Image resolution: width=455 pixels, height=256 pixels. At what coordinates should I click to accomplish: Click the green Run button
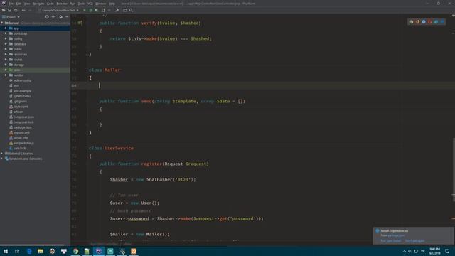click(85, 10)
